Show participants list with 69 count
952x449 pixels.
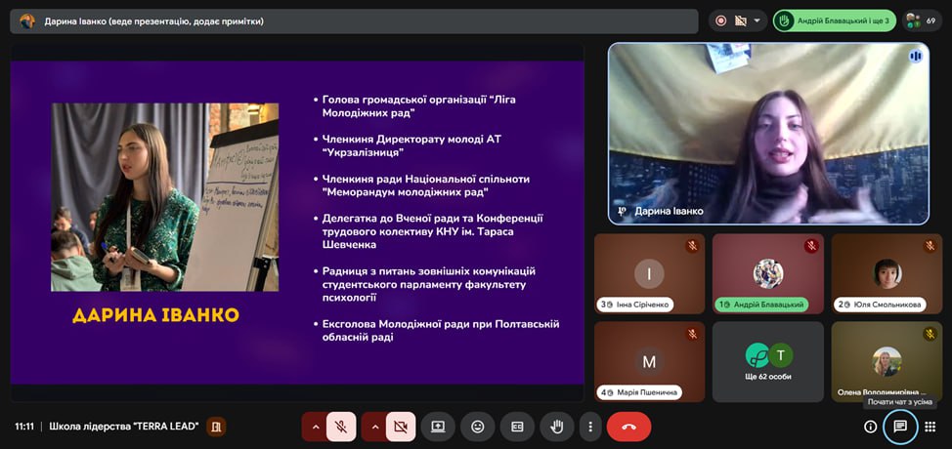[x=923, y=20]
